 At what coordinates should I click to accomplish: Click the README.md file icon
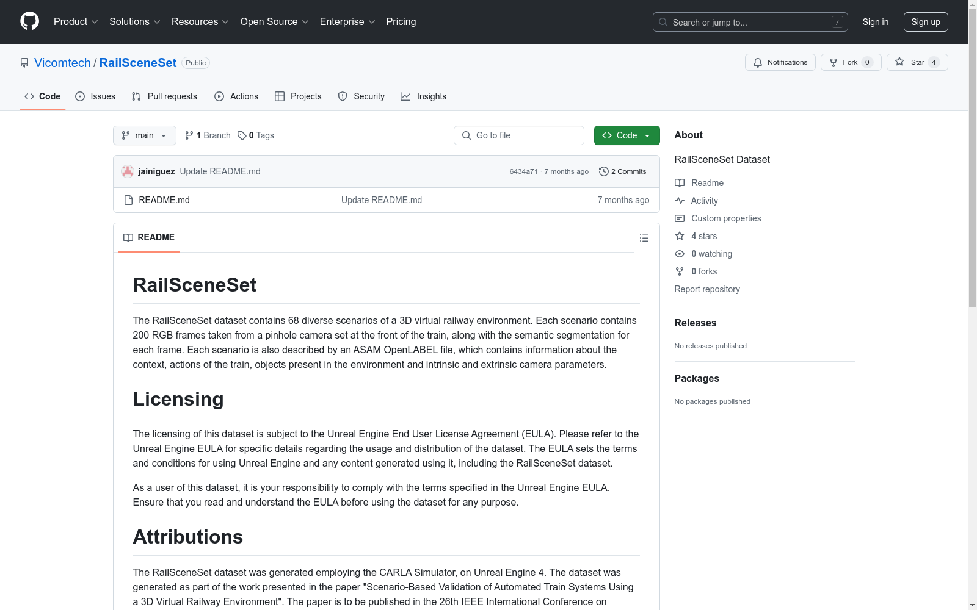point(128,200)
